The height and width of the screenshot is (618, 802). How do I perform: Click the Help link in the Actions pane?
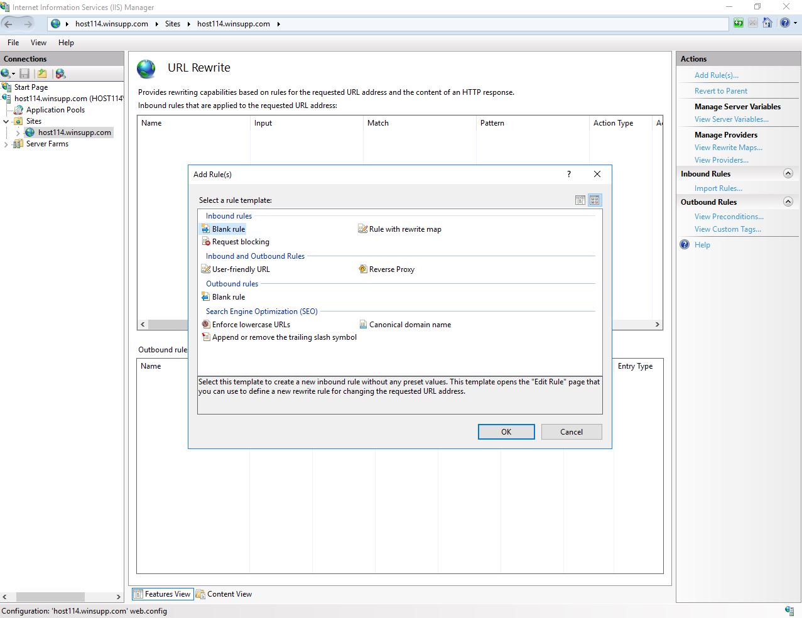702,245
